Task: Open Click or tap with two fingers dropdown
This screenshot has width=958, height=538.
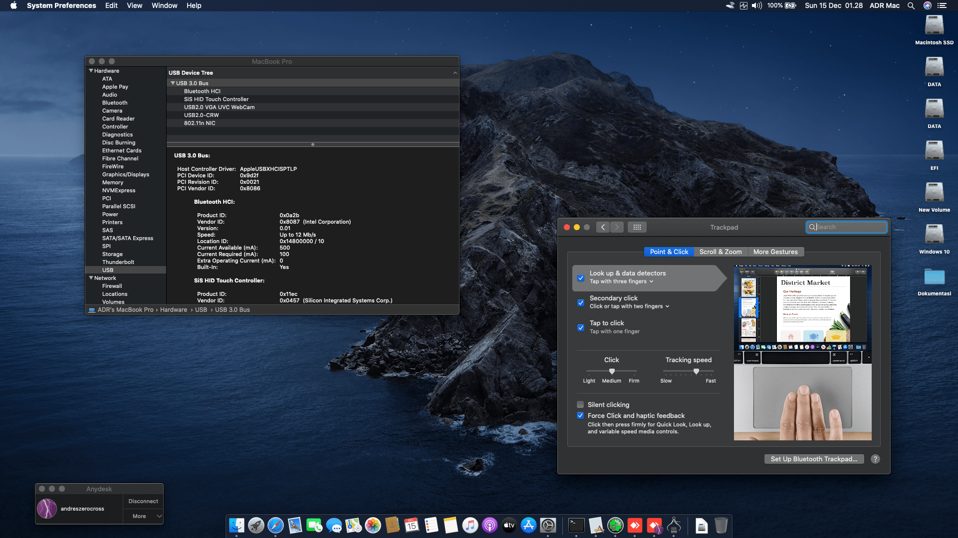Action: (x=629, y=306)
